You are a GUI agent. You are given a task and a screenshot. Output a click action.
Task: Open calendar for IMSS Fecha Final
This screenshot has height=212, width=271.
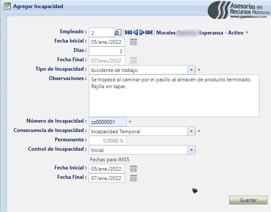[x=133, y=178]
